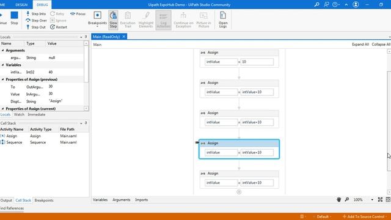This screenshot has width=391, height=220.
Task: Stop the debugging session
Action: tap(14, 18)
